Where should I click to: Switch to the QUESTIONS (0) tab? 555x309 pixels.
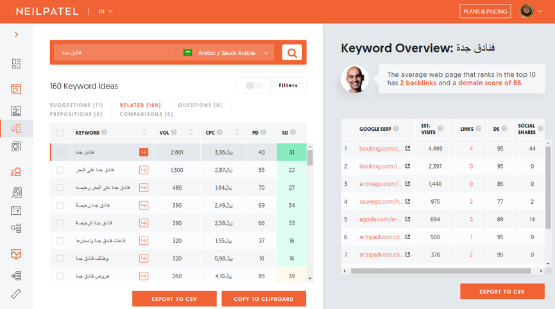(200, 105)
